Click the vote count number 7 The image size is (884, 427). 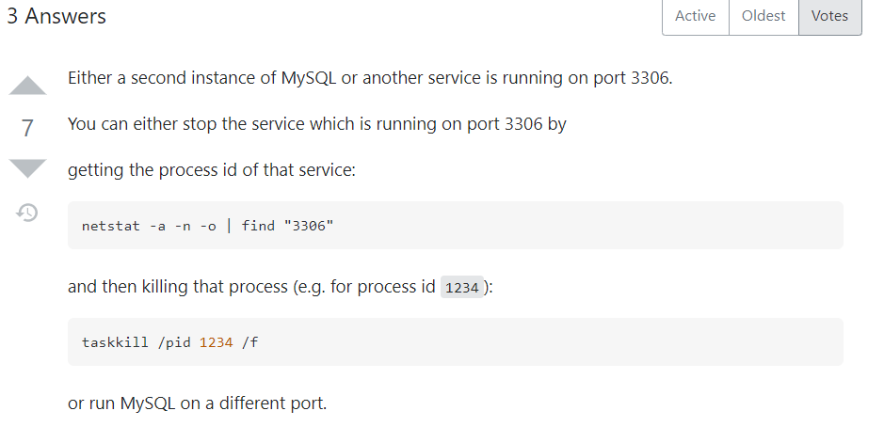[27, 128]
